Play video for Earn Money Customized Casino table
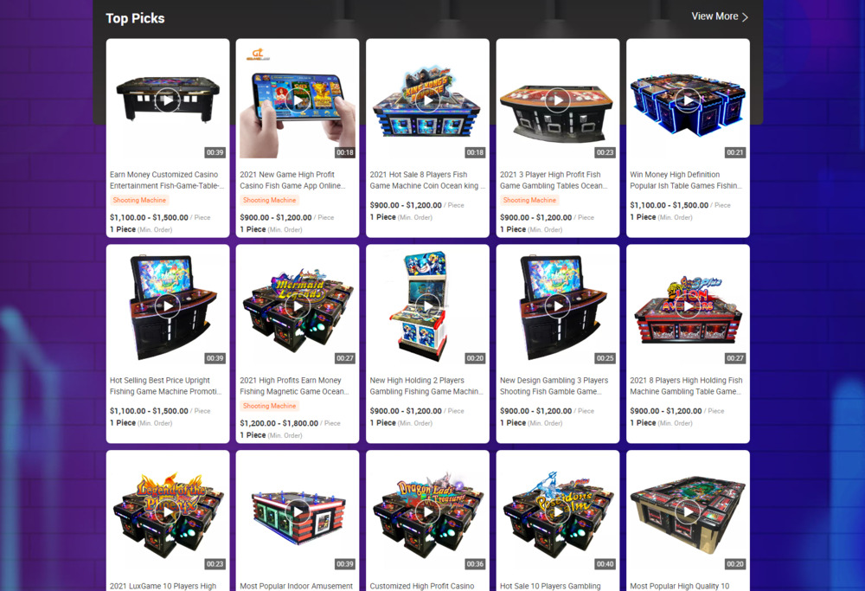Image resolution: width=865 pixels, height=591 pixels. click(167, 100)
